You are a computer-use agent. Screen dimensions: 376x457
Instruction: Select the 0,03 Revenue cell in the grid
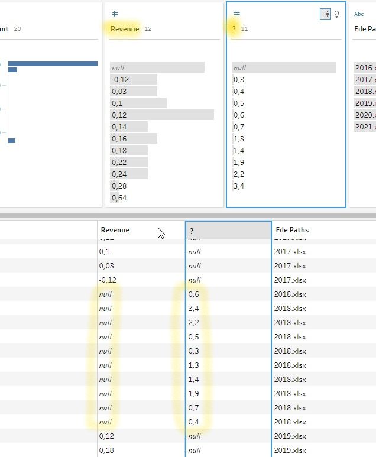141,266
